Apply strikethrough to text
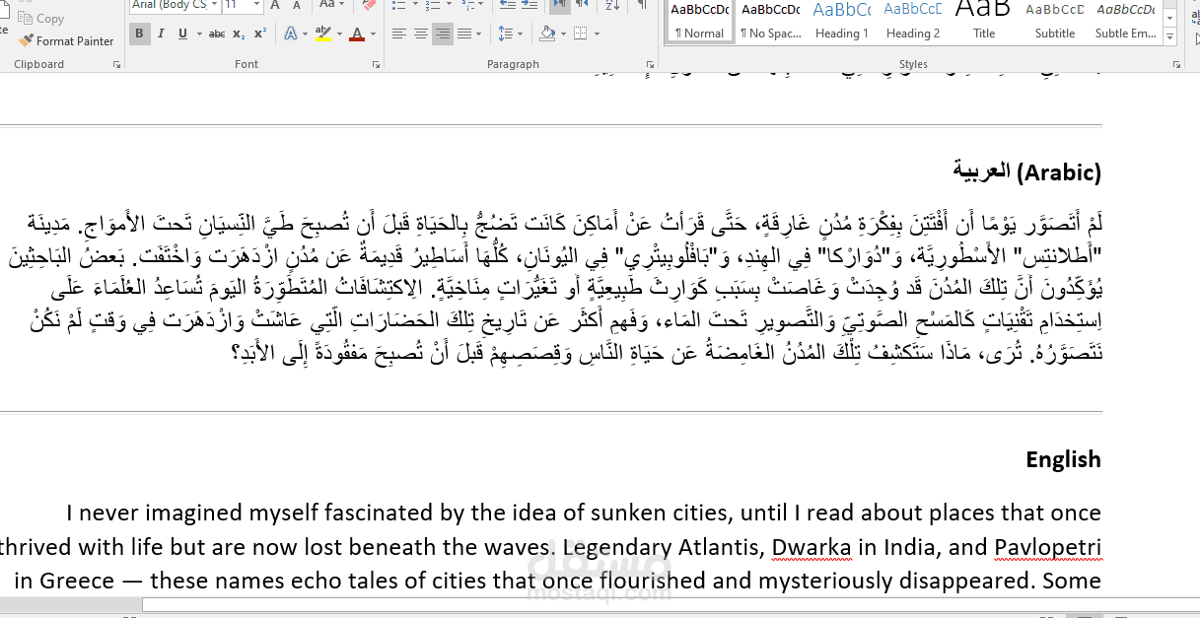 (x=217, y=34)
